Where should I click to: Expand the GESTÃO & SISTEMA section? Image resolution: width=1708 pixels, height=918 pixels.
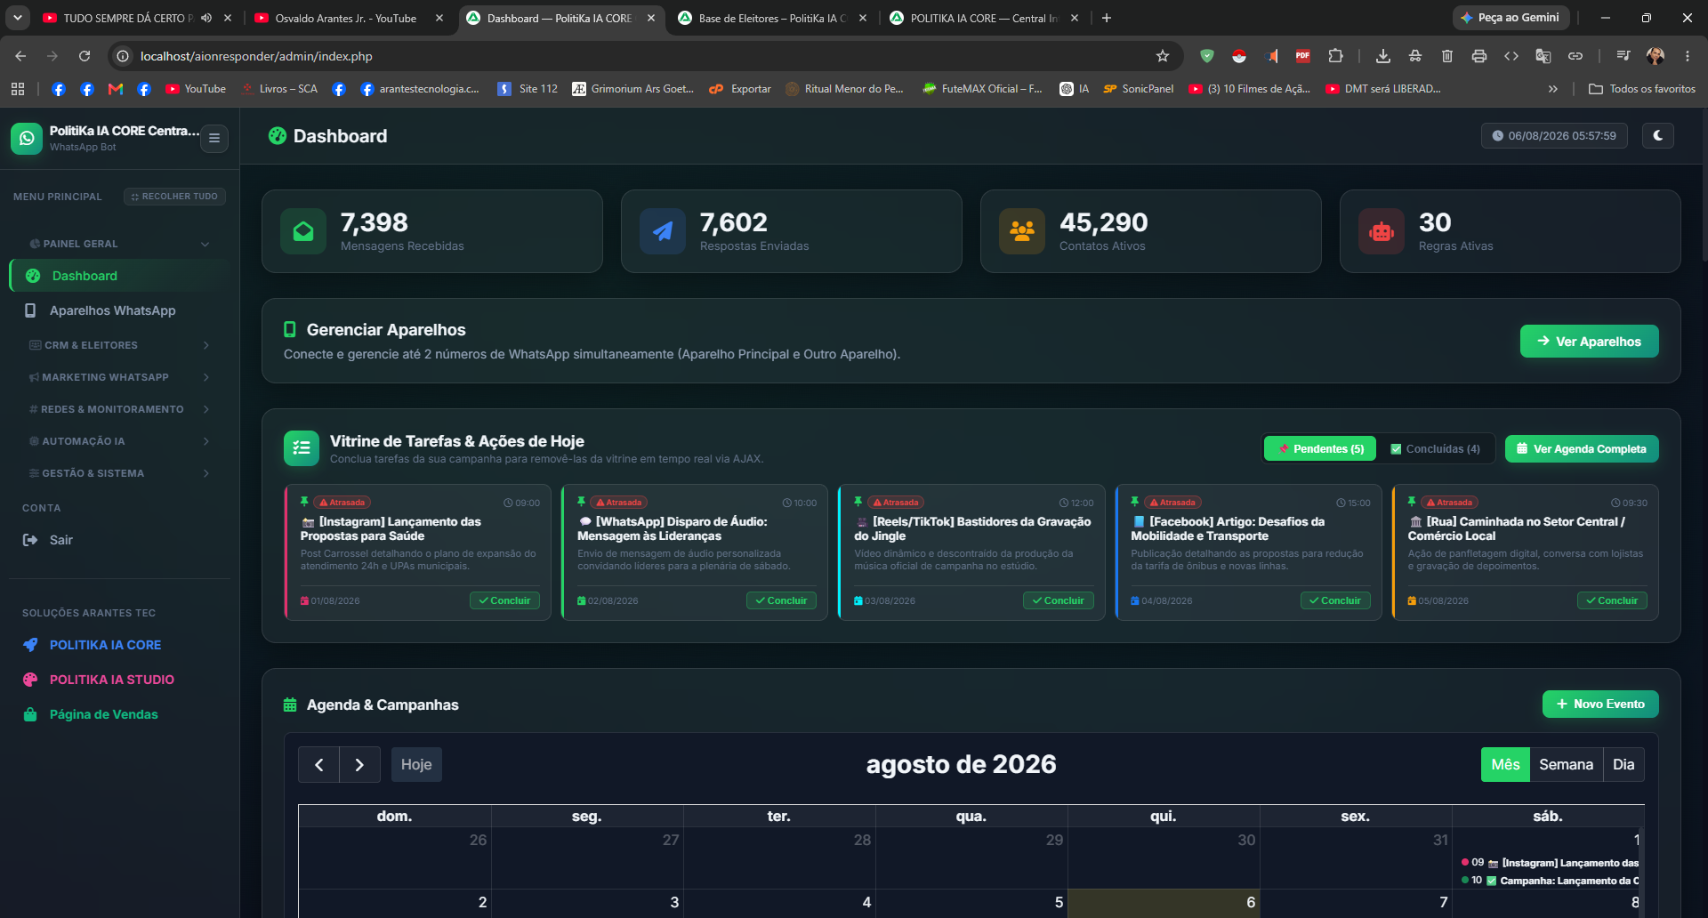click(x=120, y=473)
